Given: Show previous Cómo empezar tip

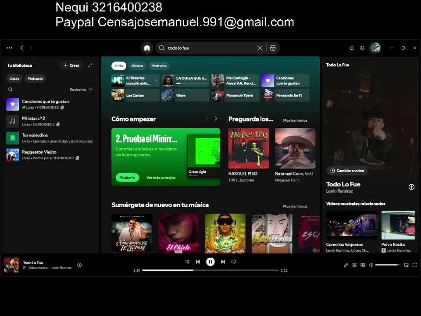Looking at the screenshot, I should tap(207, 118).
